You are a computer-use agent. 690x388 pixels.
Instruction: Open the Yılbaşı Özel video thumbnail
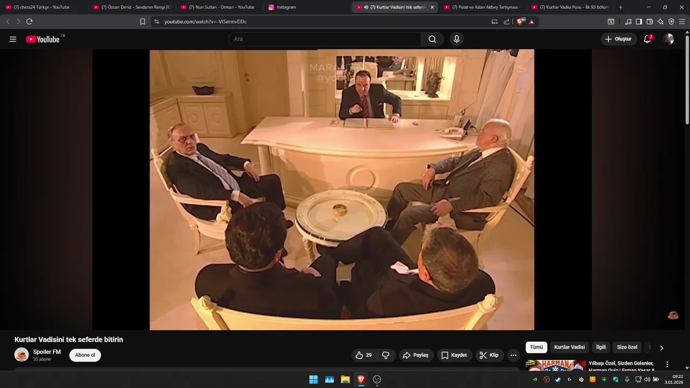tap(556, 365)
